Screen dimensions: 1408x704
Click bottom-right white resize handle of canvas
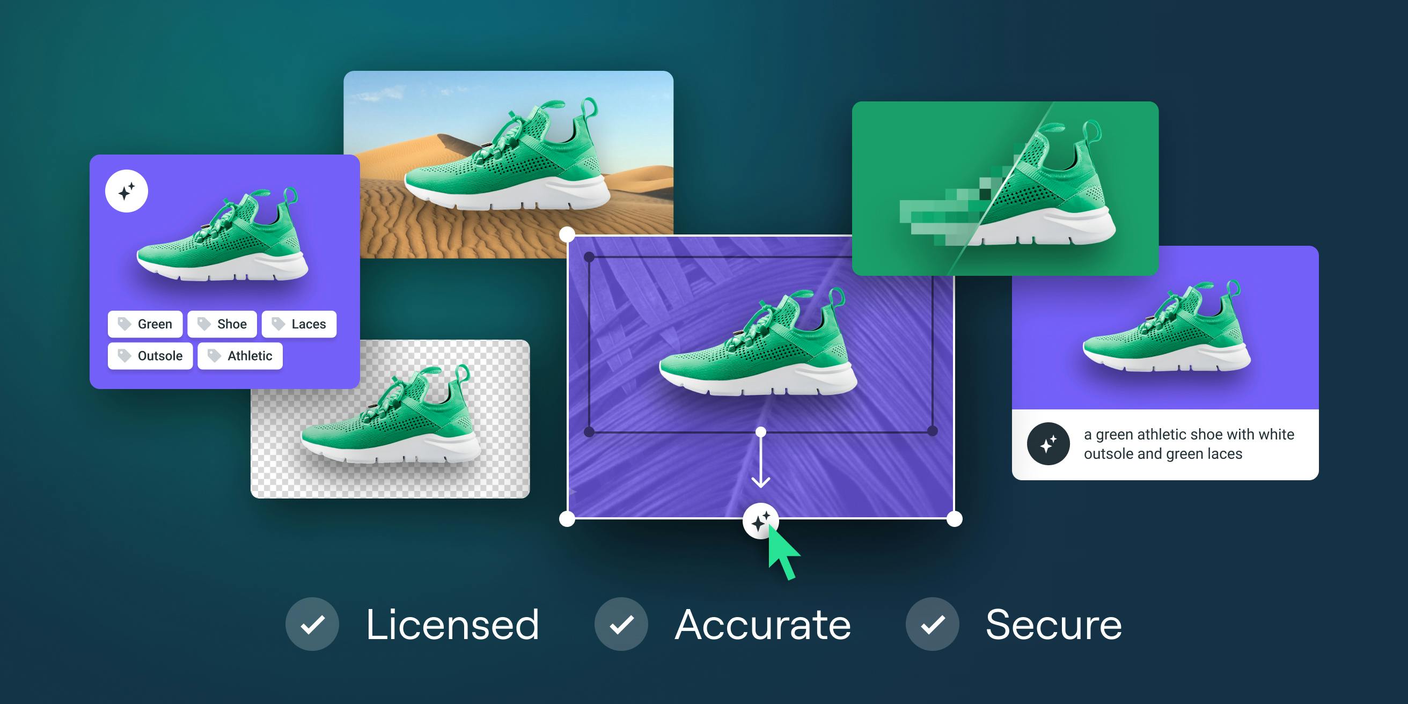click(x=954, y=519)
